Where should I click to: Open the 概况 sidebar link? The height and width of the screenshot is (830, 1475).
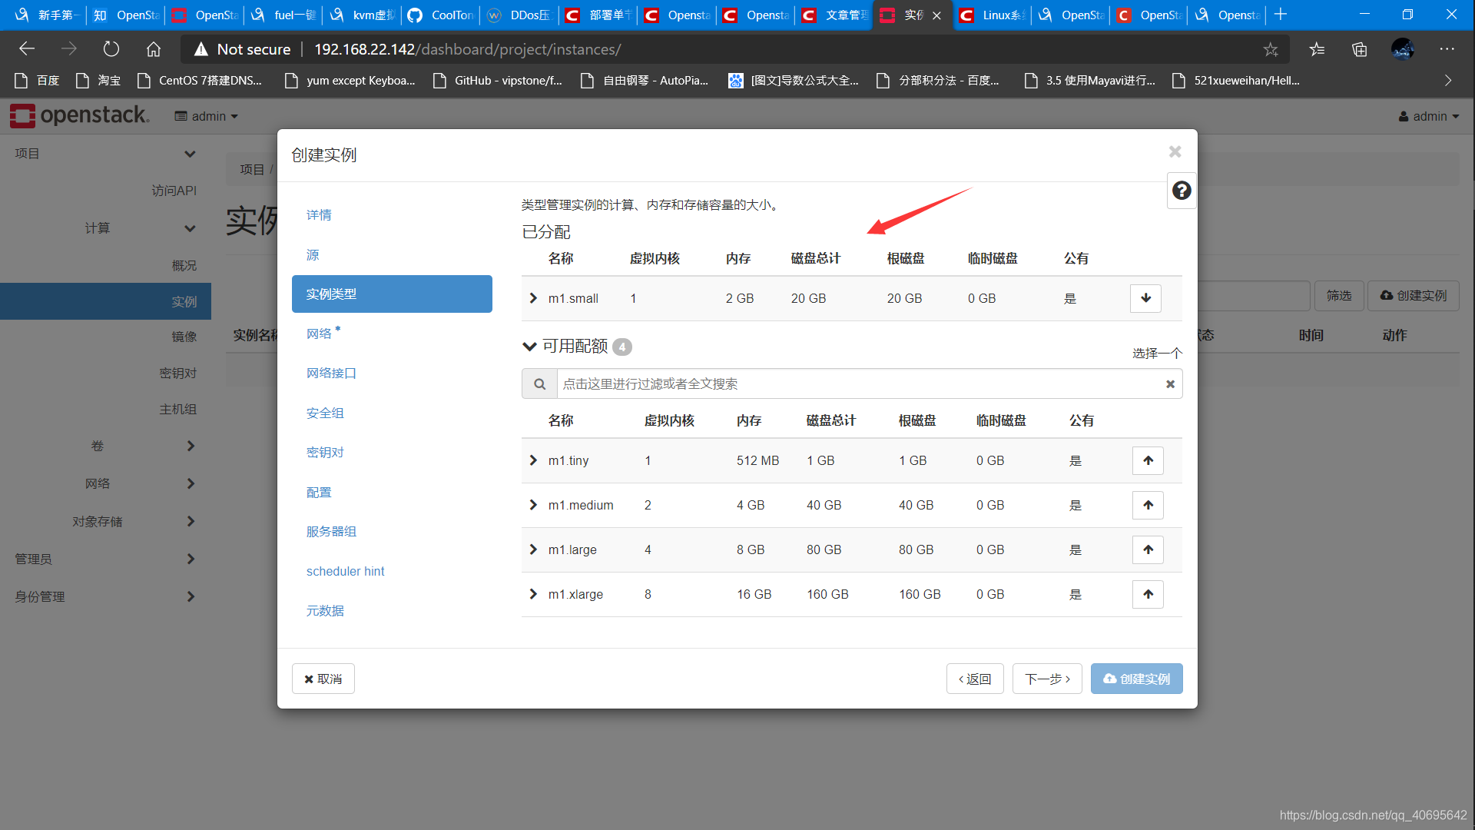(x=184, y=266)
